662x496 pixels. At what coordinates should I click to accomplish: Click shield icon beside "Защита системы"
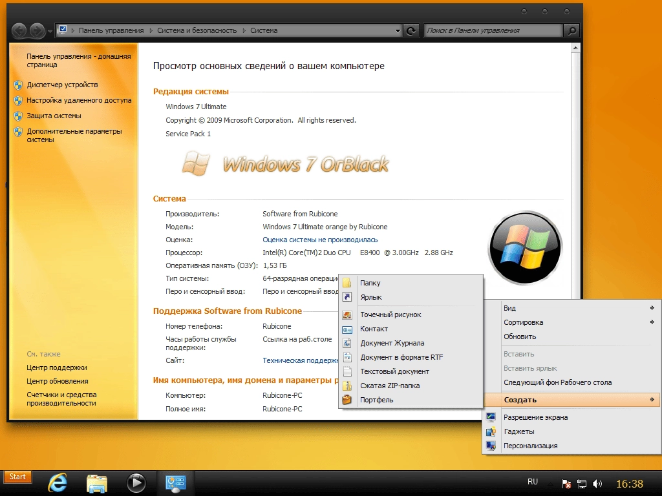point(17,116)
